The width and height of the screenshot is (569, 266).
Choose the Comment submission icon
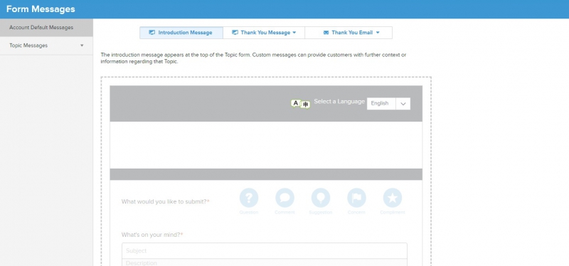coord(285,198)
